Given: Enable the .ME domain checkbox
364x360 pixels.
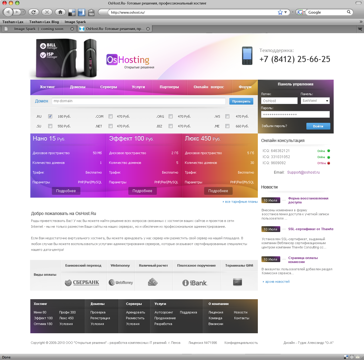Looking at the screenshot, I should [x=227, y=126].
